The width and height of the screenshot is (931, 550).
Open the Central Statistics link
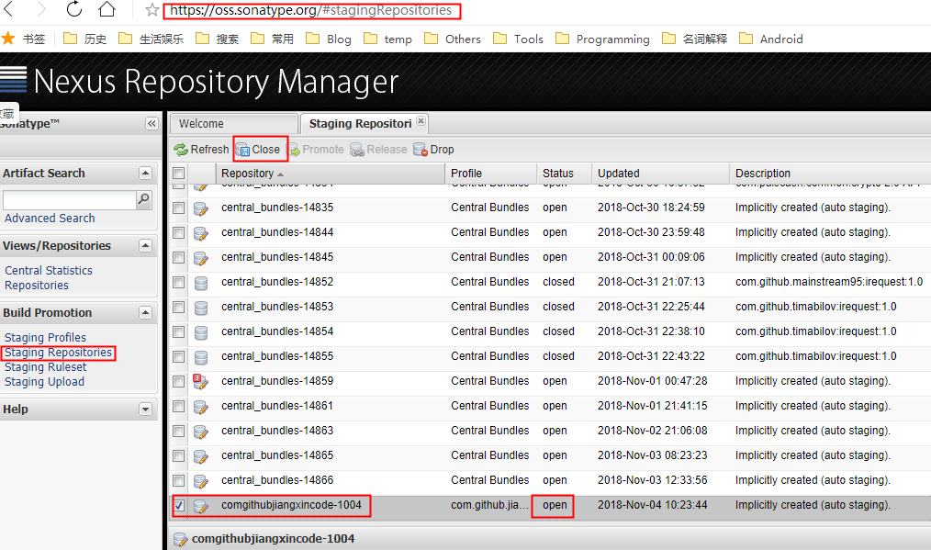pyautogui.click(x=49, y=270)
